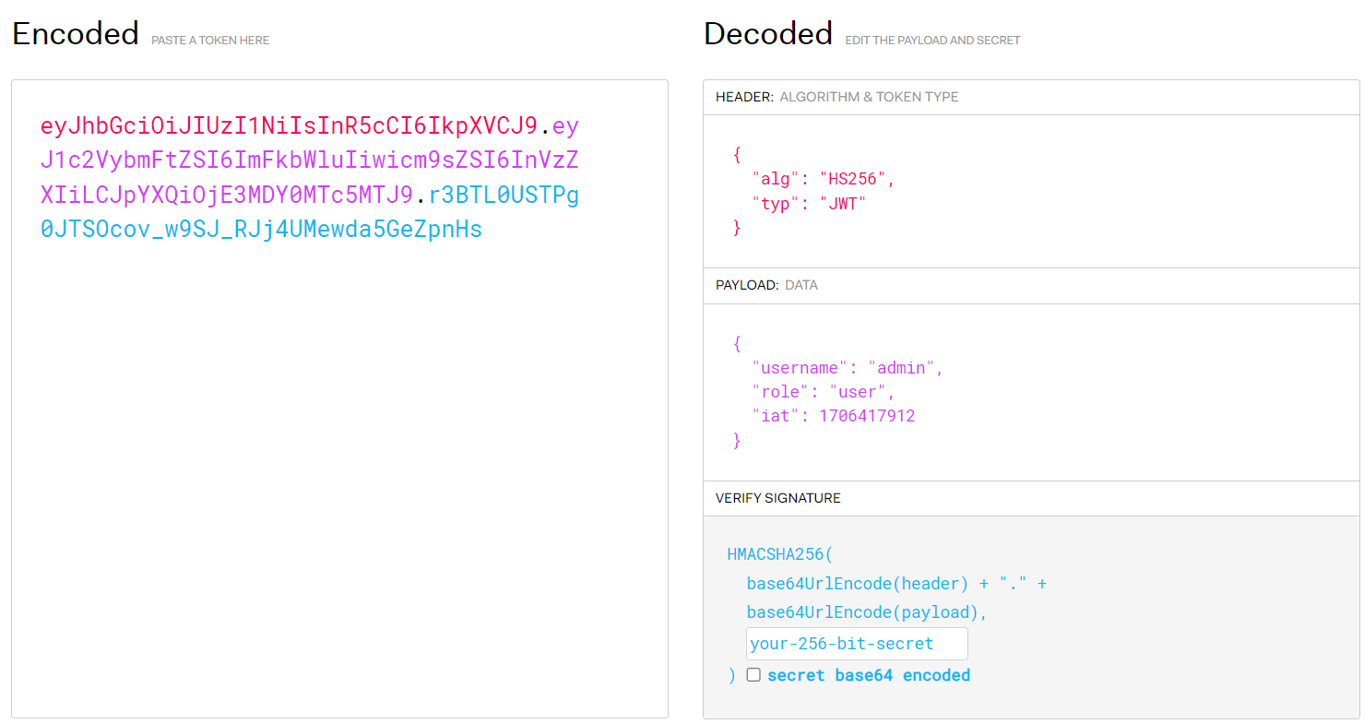This screenshot has width=1364, height=724.
Task: Click the encoded line starting with XIiLCJpYXQiOjE3
Action: [309, 195]
